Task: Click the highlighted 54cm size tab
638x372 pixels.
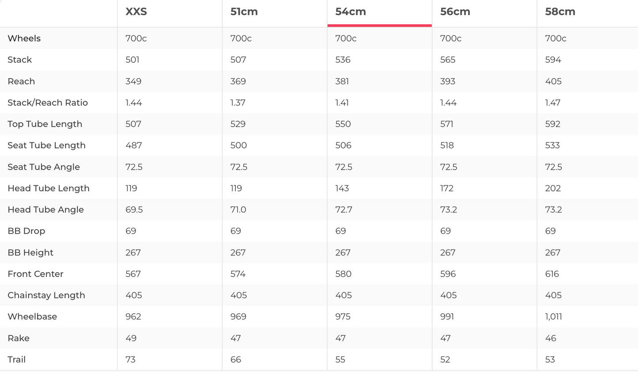Action: point(351,12)
